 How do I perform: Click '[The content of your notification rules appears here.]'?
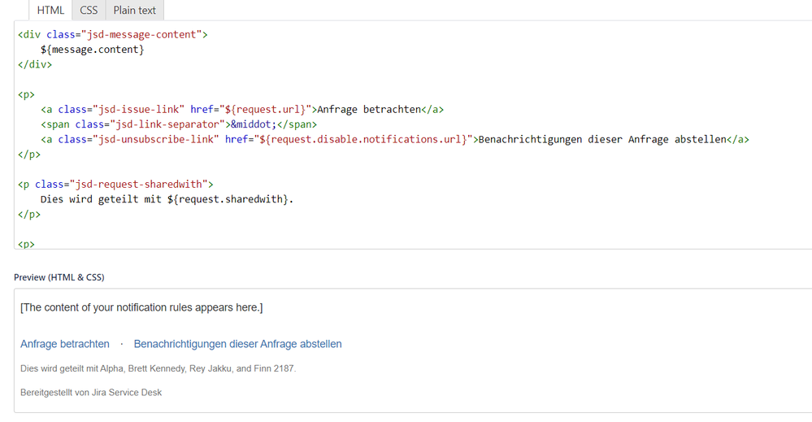141,307
